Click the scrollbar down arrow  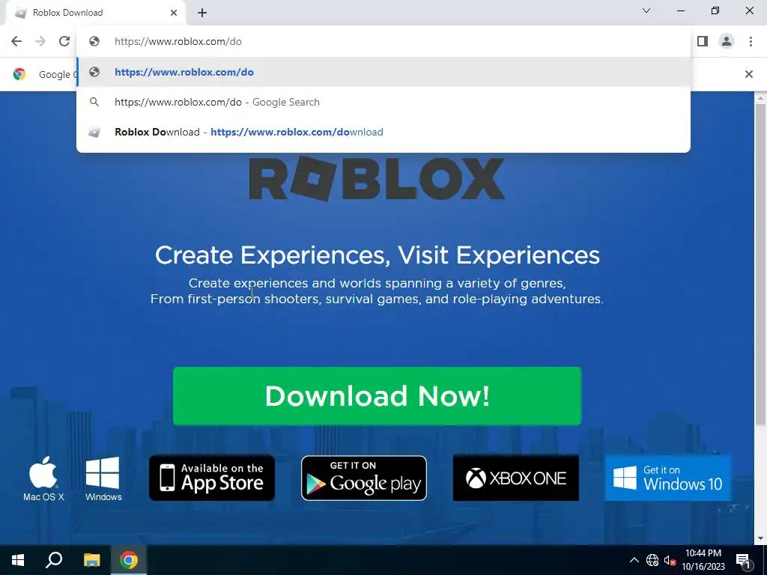(x=760, y=539)
